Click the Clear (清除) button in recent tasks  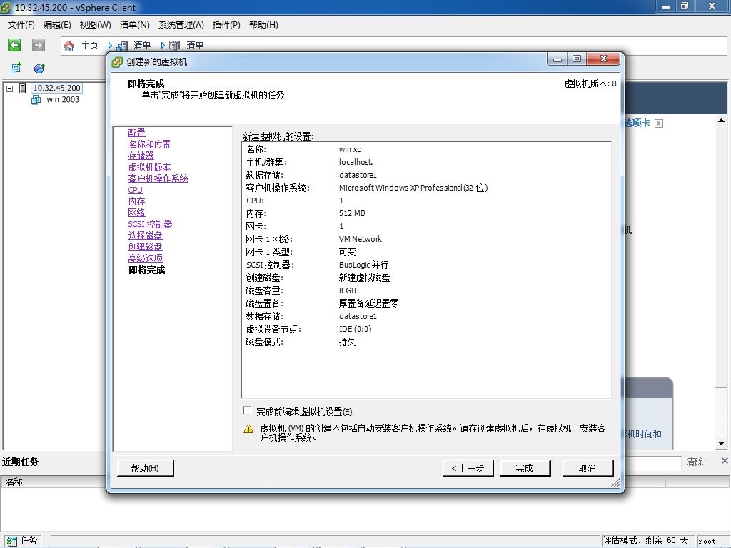pos(695,462)
